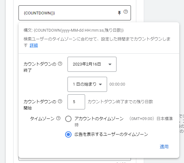Viewport: 184px width, 163px height.
Task: Select 広告を表示するユーザーのタイムゾーン radio button
Action: pos(68,134)
